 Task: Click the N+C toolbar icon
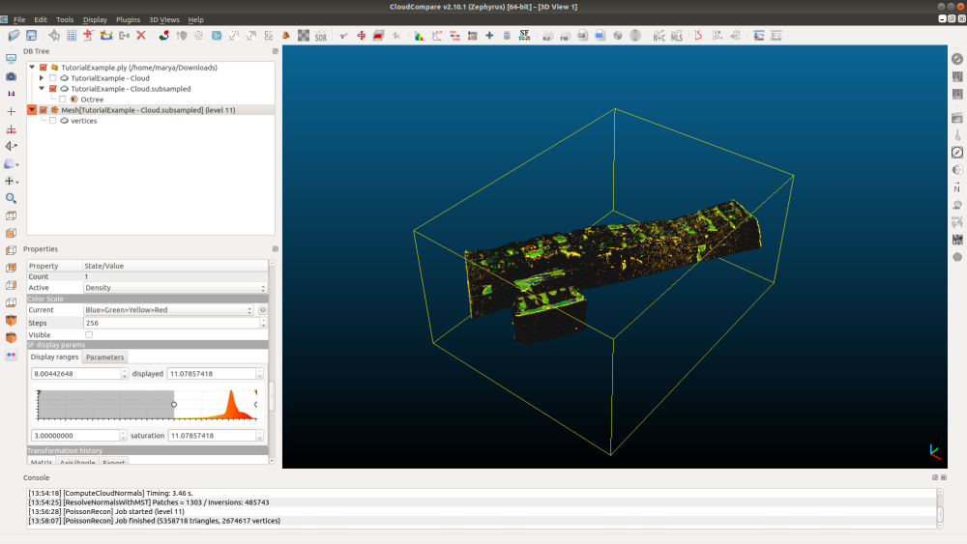coord(659,36)
